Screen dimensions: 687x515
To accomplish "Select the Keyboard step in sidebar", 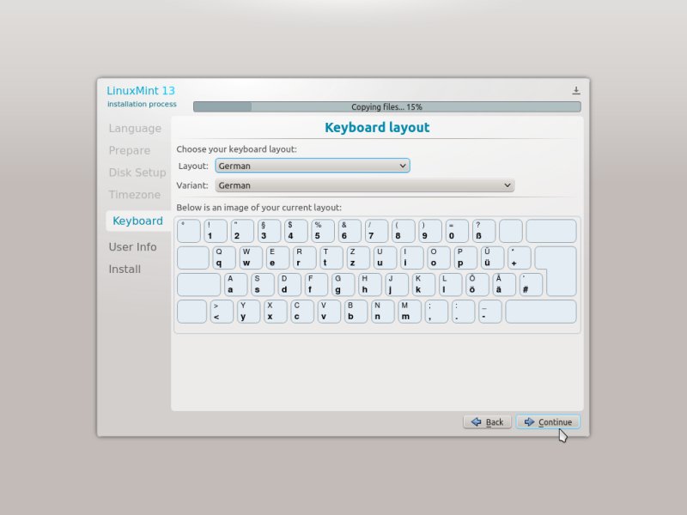I will 137,221.
